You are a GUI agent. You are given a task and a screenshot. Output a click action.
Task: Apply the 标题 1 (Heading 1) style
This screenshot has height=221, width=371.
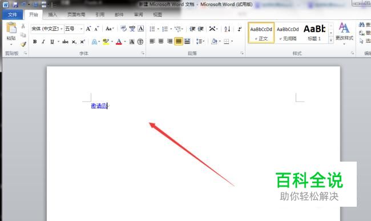click(314, 33)
